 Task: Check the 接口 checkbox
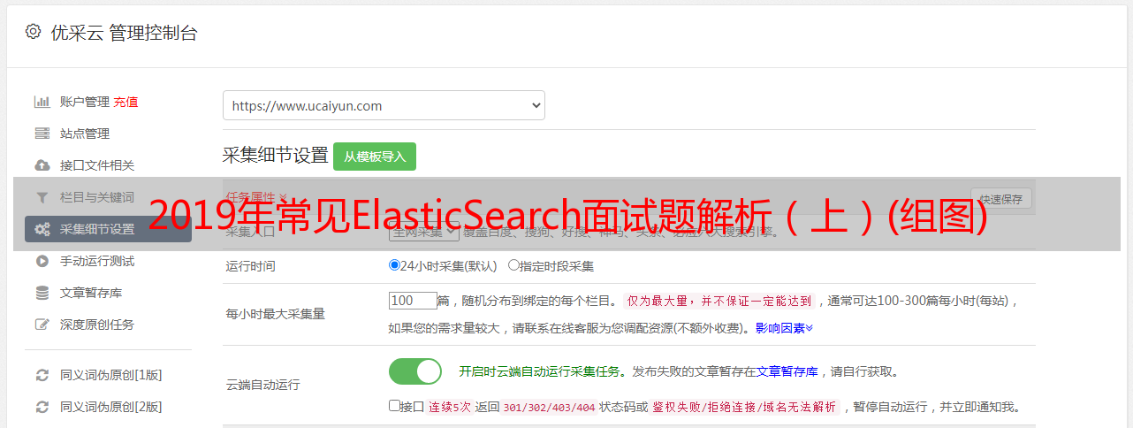(394, 406)
